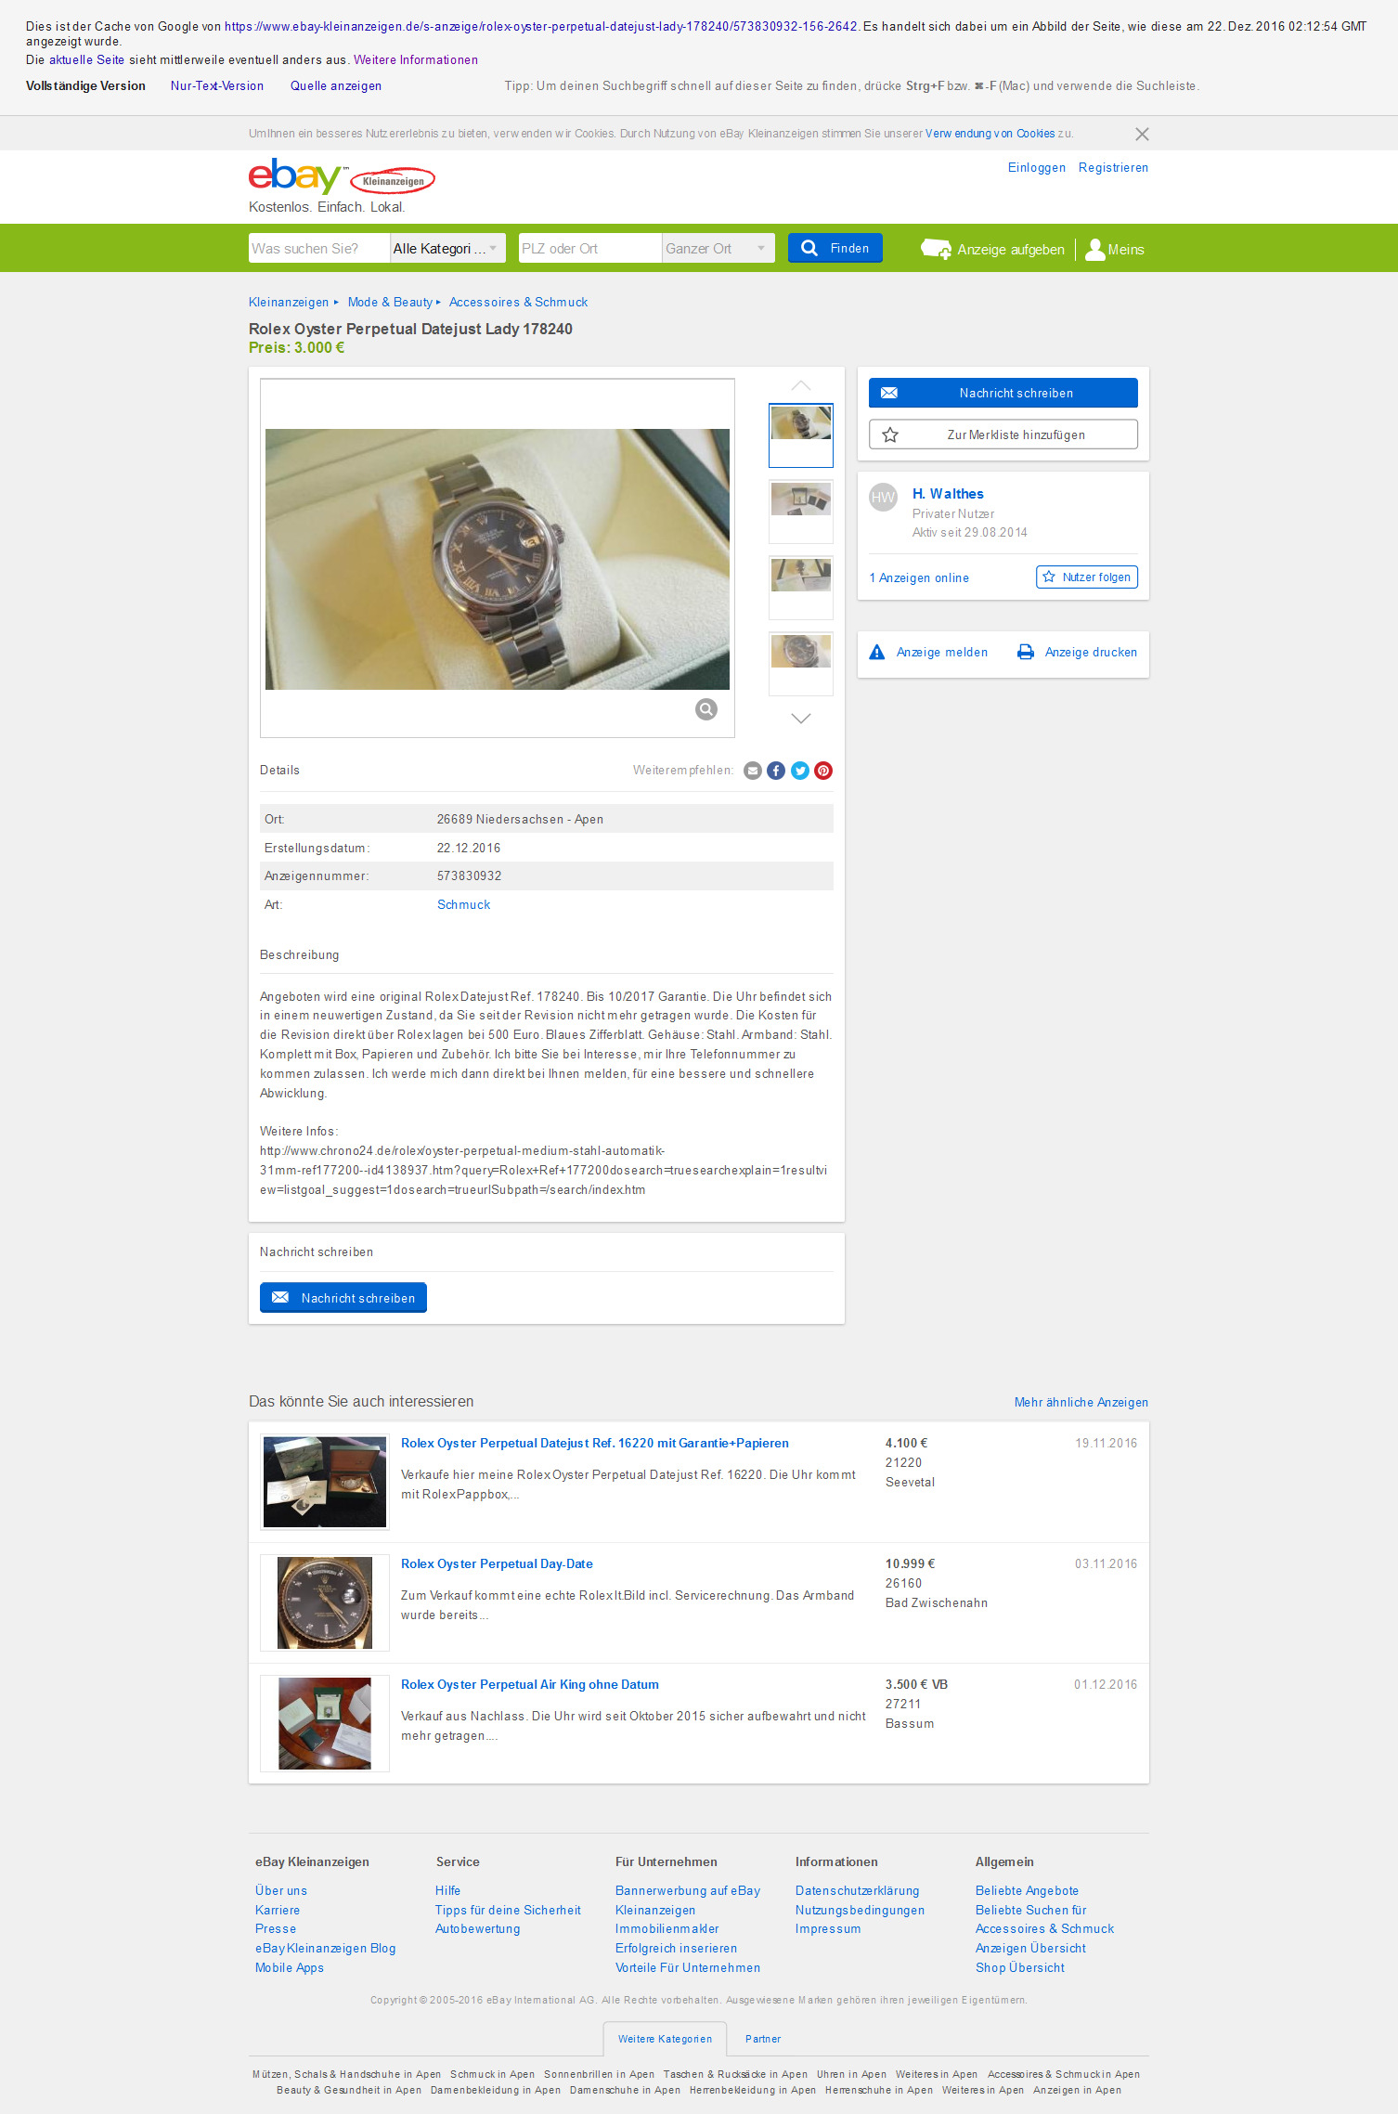Viewport: 1398px width, 2114px height.
Task: Show the next thumbnails with the down chevron
Action: pyautogui.click(x=801, y=718)
